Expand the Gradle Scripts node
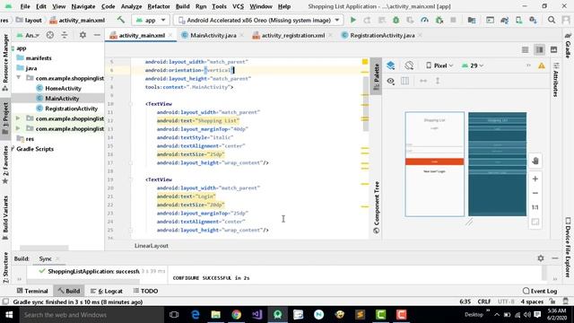Screen dimensions: 574x323 [x=13, y=149]
